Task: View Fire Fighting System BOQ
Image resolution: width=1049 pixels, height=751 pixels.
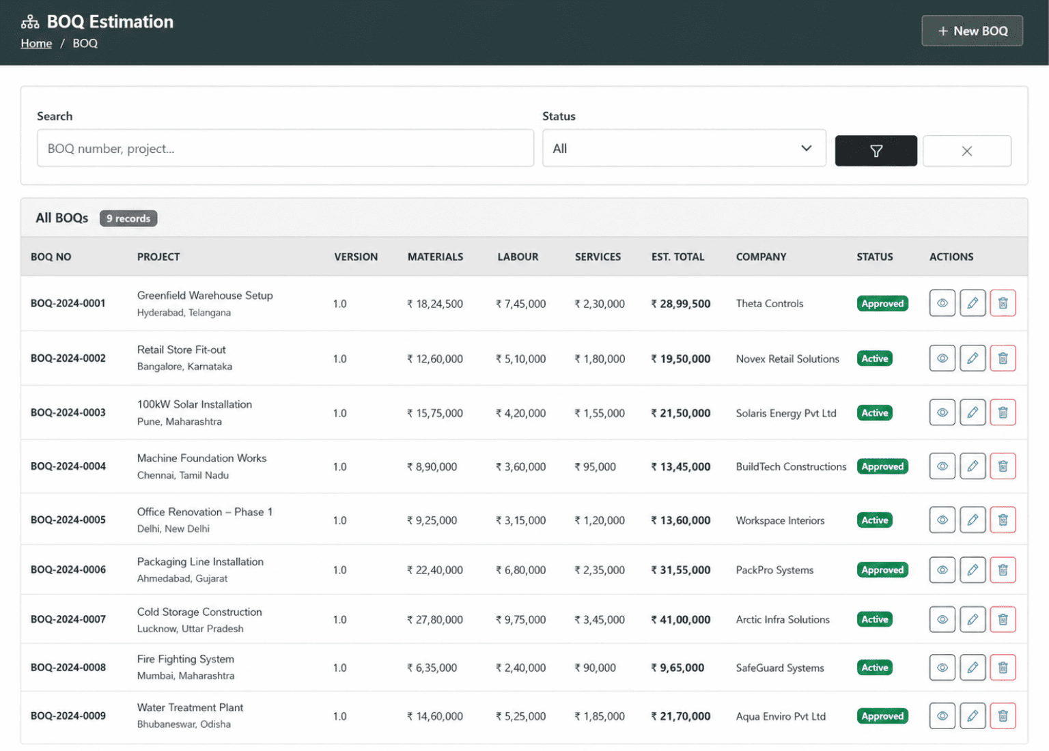Action: [942, 668]
